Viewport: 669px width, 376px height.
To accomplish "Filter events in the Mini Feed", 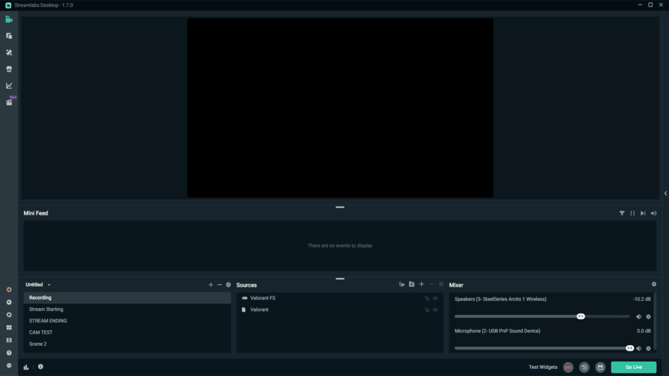I will click(x=622, y=213).
